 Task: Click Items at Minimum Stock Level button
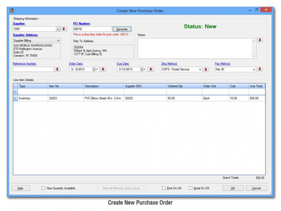[121, 188]
